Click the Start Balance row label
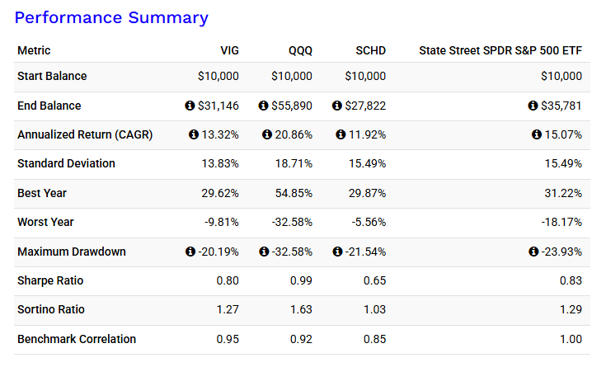Image resolution: width=606 pixels, height=367 pixels. 52,76
